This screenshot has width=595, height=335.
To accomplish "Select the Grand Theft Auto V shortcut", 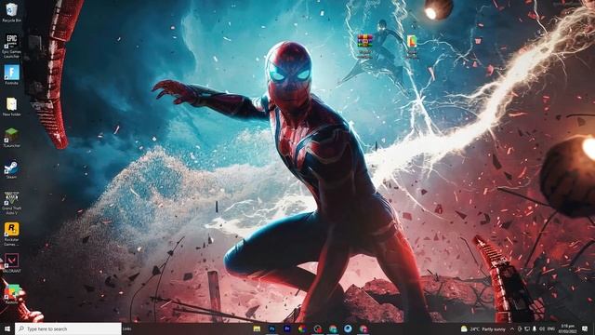I will coord(11,203).
